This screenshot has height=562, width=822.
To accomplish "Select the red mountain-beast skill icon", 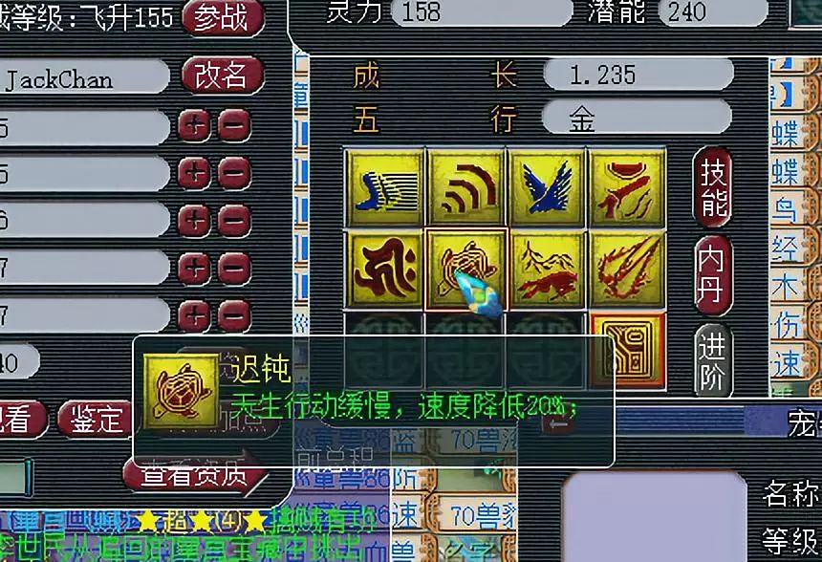I will [547, 270].
